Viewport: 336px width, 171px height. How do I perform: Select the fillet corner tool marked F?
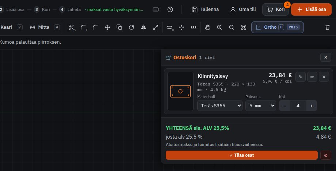[x=84, y=27]
